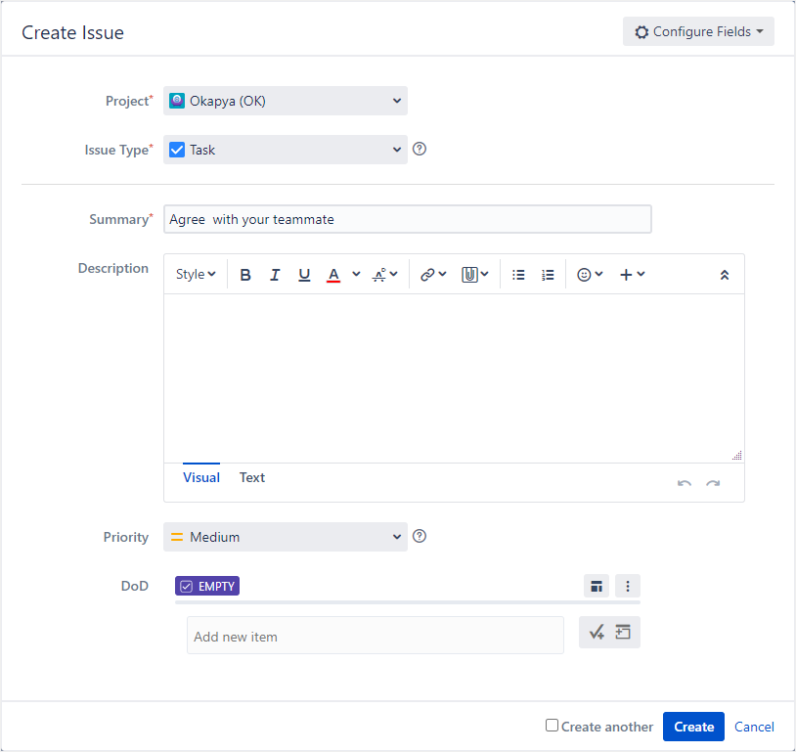Click the Add new item field
Screen dimensions: 796x752
pyautogui.click(x=375, y=636)
